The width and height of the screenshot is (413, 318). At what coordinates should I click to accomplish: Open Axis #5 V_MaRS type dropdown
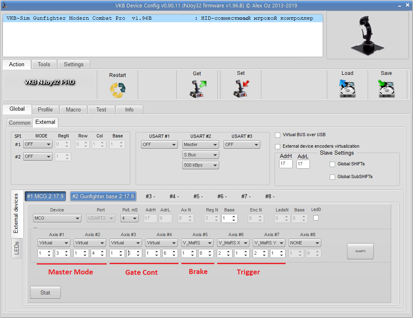[x=197, y=243]
